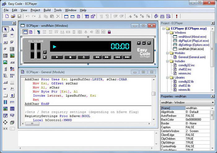217x153 pixels.
Task: Click the New file icon in toolbar
Action: [x=7, y=16]
